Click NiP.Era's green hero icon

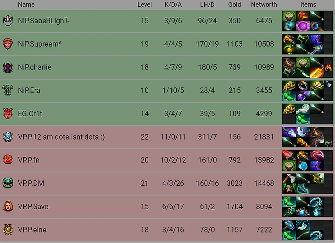tap(8, 90)
